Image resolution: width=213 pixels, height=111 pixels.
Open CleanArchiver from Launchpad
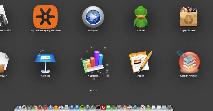(189, 62)
